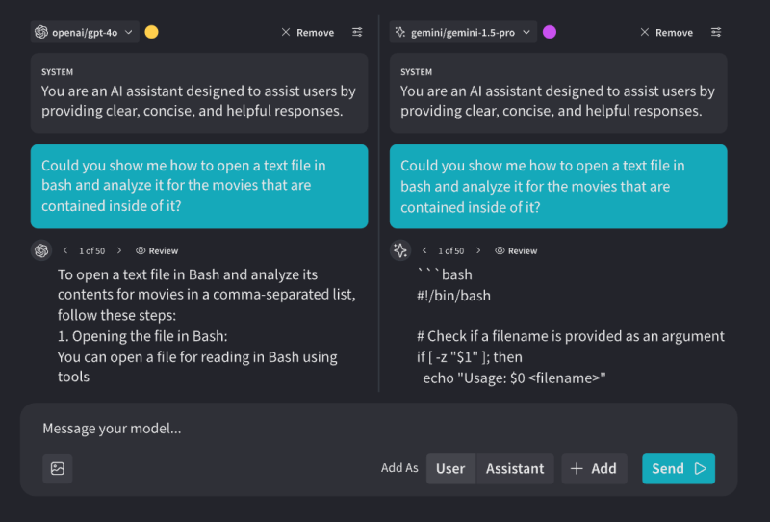This screenshot has width=770, height=522.
Task: Click Remove on the gemini-1.5-pro panel
Action: [667, 32]
